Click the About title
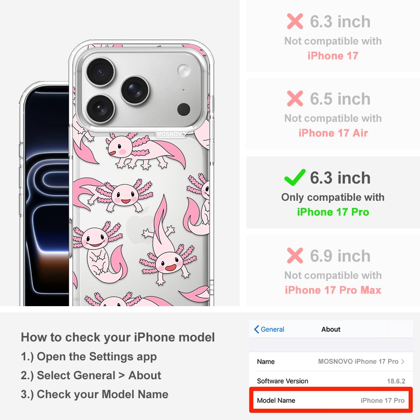Screen dimensions: 420x420 (x=331, y=329)
